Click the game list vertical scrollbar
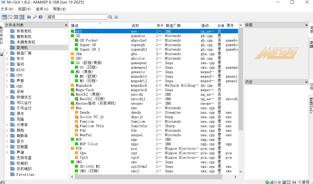Image resolution: width=313 pixels, height=184 pixels. [x=241, y=80]
